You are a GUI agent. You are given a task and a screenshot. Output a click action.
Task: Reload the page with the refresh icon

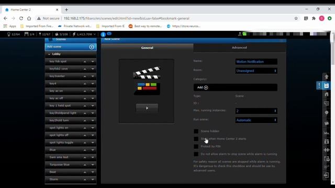[21, 18]
